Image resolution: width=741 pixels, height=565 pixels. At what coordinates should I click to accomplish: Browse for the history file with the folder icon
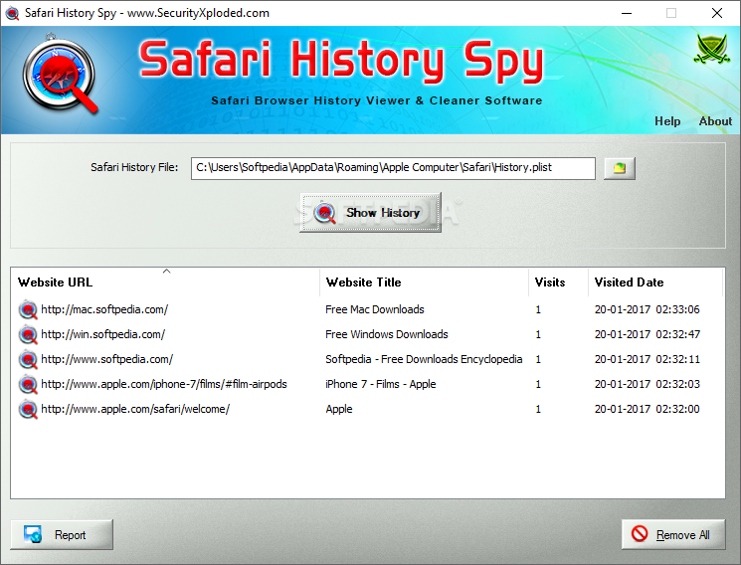(620, 168)
